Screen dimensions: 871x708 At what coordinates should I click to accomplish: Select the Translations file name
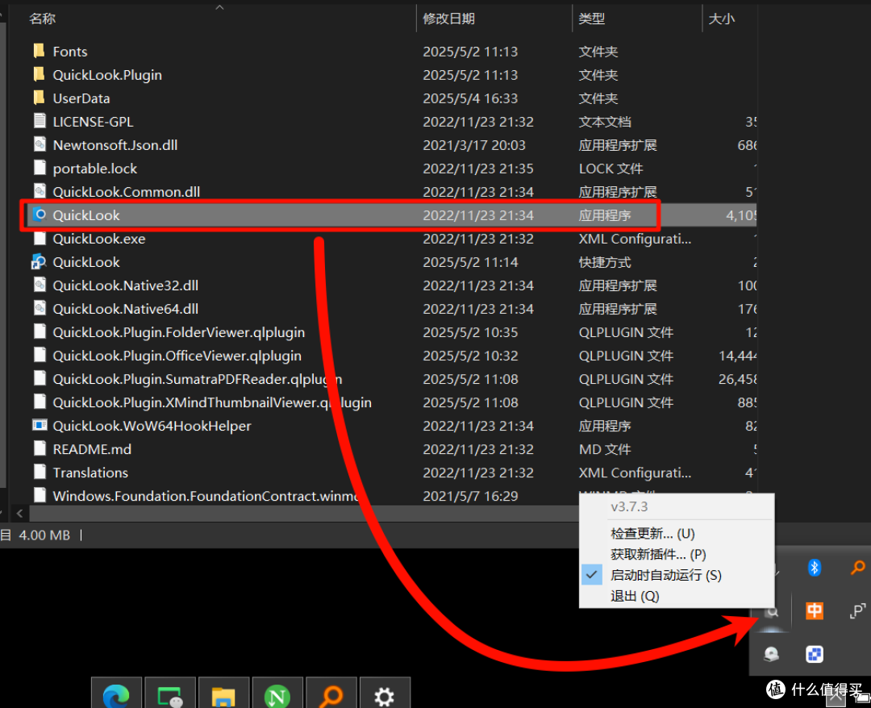[90, 472]
